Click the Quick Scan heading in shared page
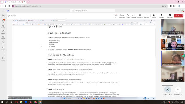 (55, 27)
